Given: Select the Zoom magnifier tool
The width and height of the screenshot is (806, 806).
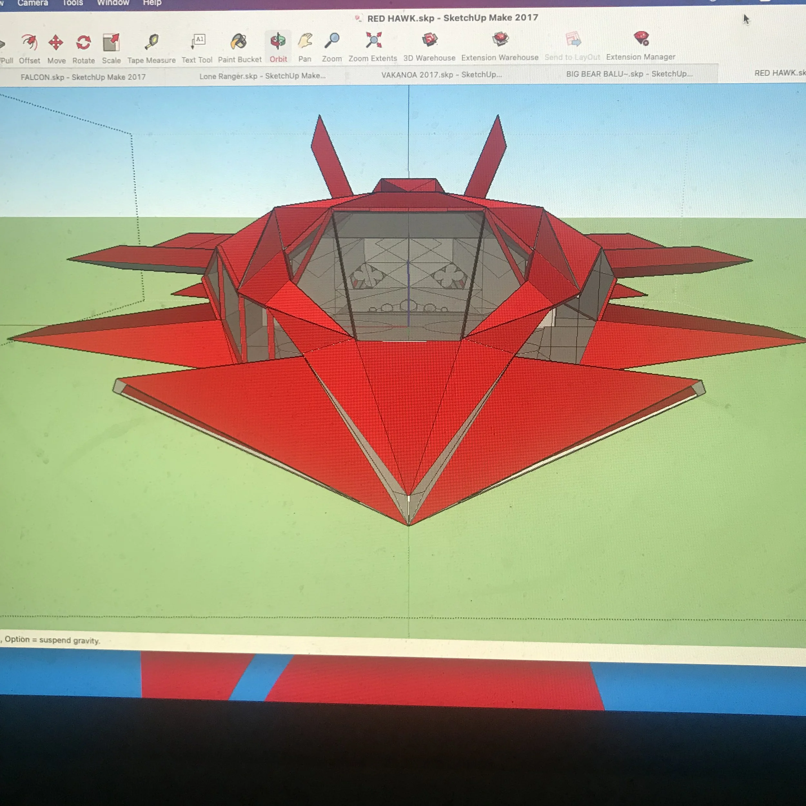Looking at the screenshot, I should pyautogui.click(x=332, y=41).
